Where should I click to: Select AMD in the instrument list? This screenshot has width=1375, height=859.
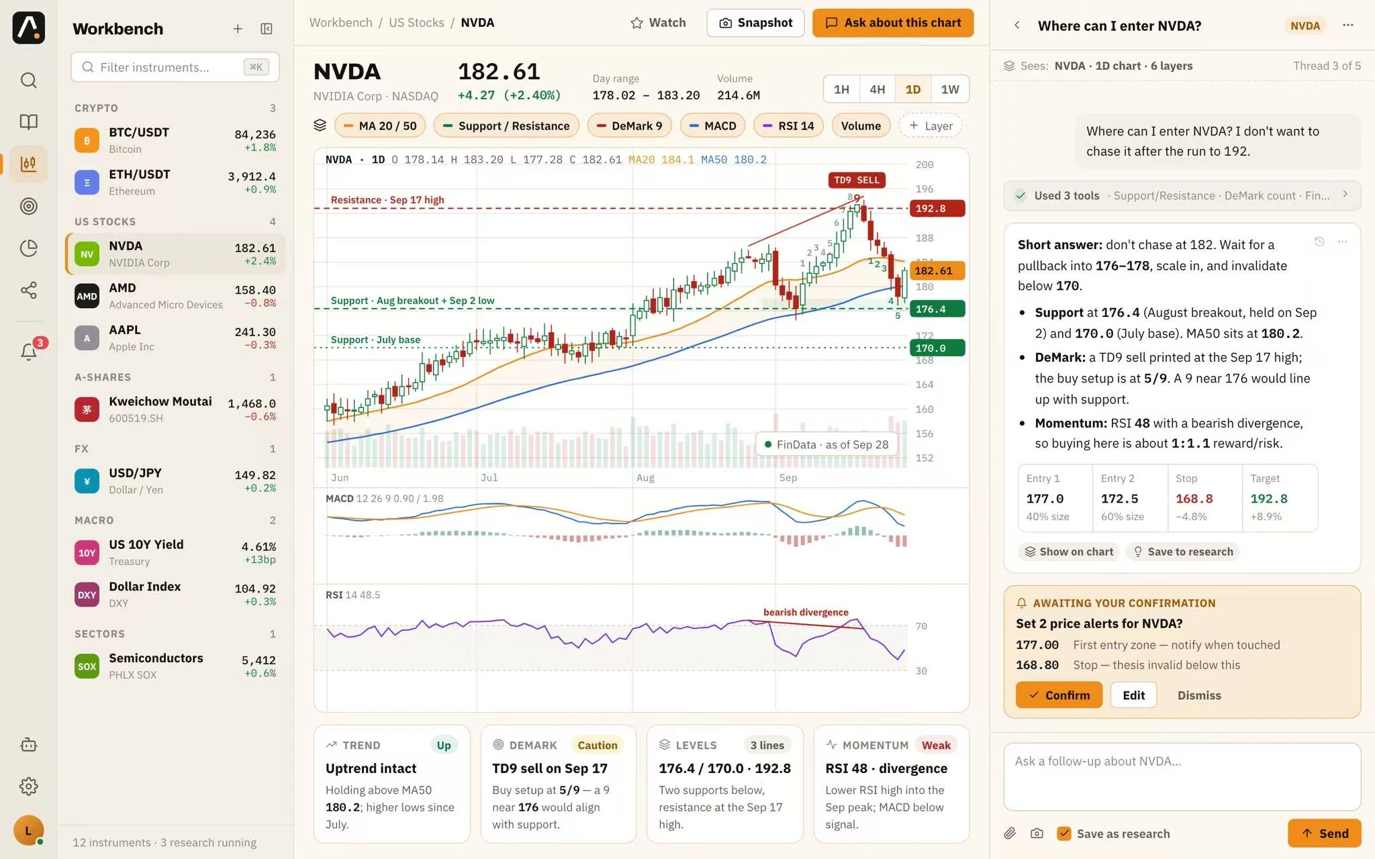point(175,296)
